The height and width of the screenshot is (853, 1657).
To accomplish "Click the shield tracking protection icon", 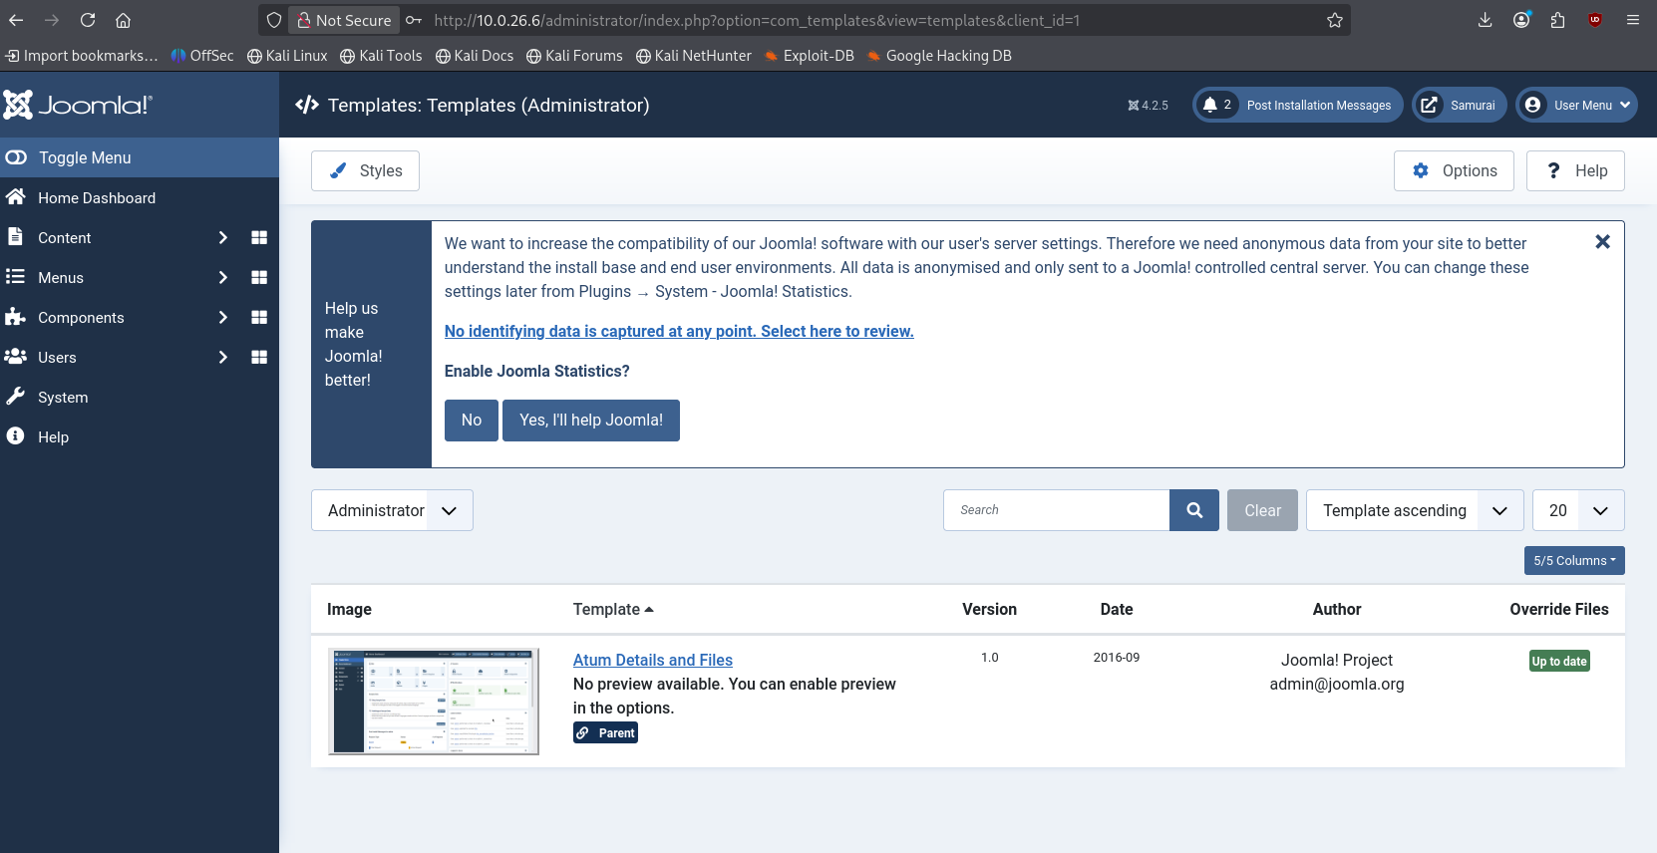I will 274,20.
